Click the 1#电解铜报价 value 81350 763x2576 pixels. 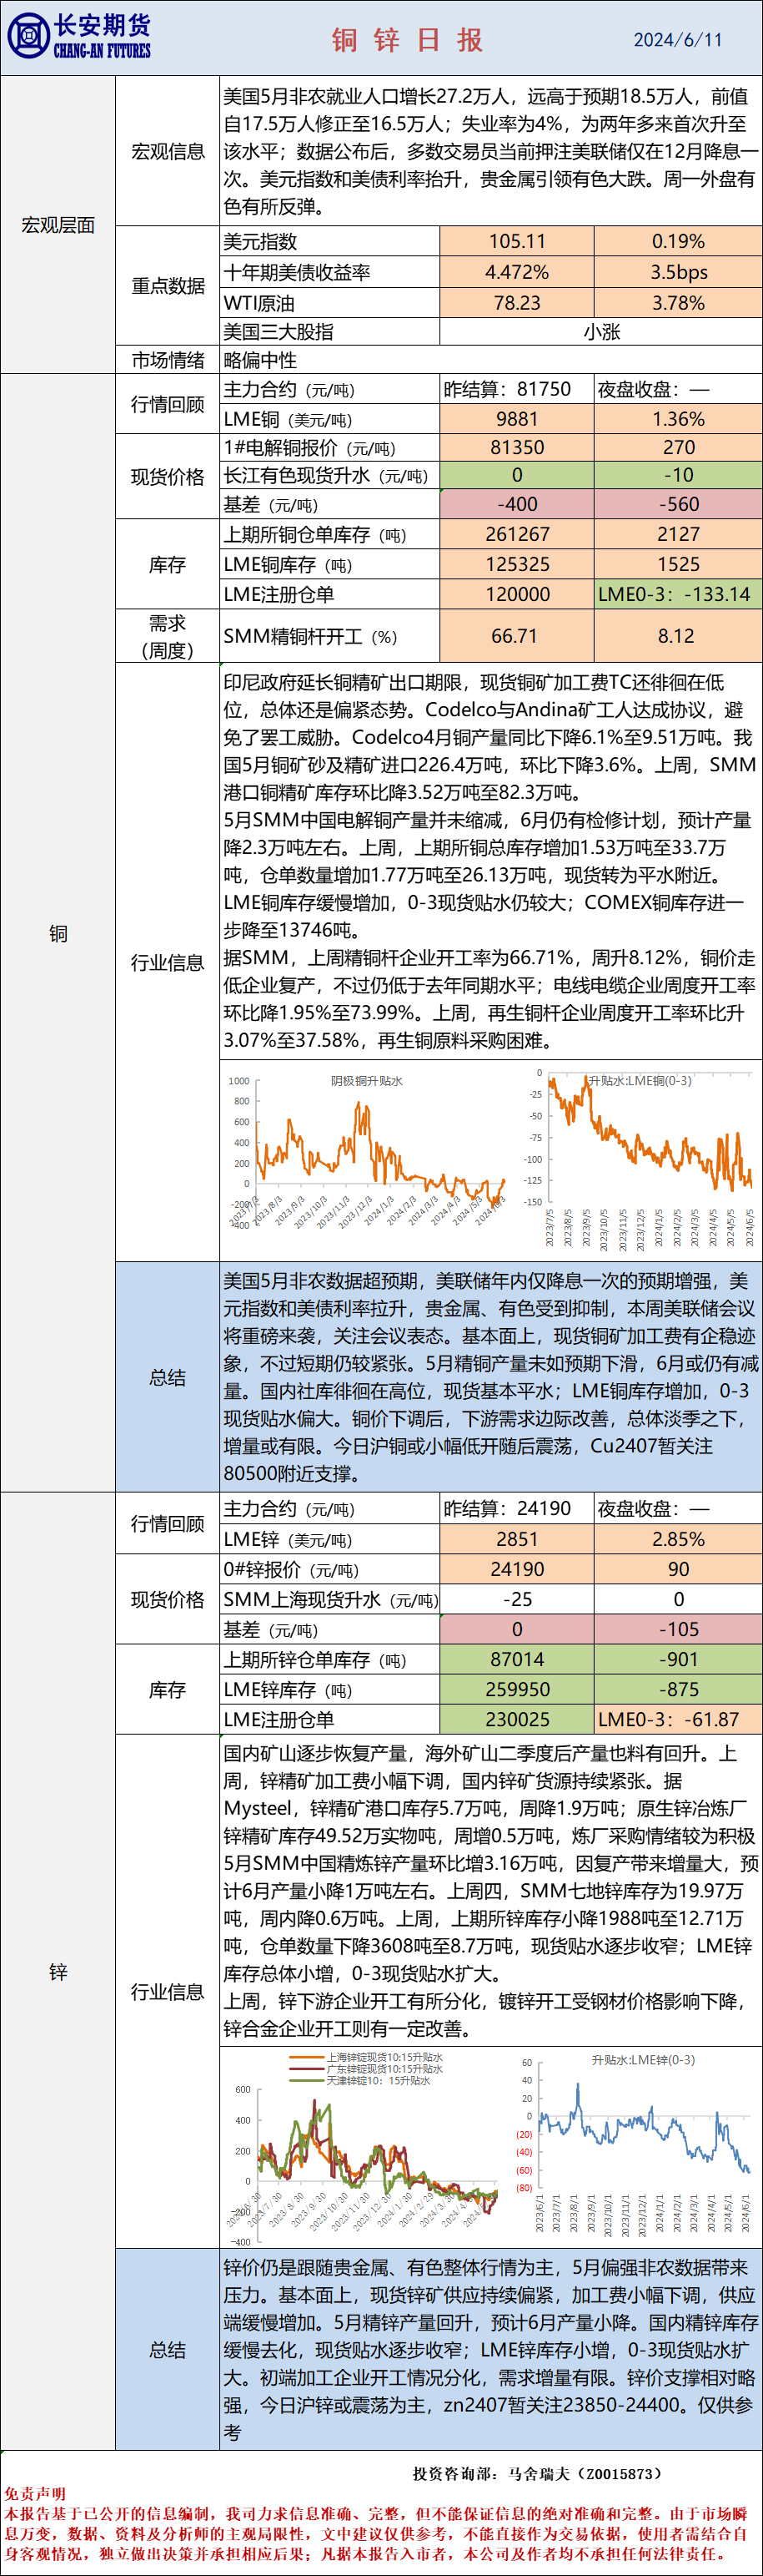[517, 447]
